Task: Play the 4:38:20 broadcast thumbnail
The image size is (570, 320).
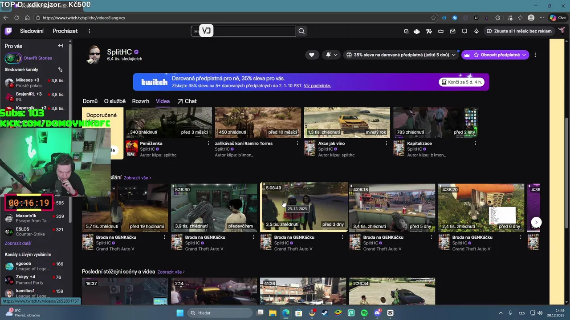Action: tap(481, 208)
